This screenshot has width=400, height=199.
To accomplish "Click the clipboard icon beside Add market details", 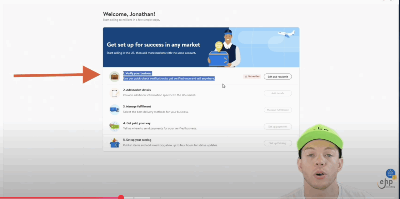I will pyautogui.click(x=114, y=93).
